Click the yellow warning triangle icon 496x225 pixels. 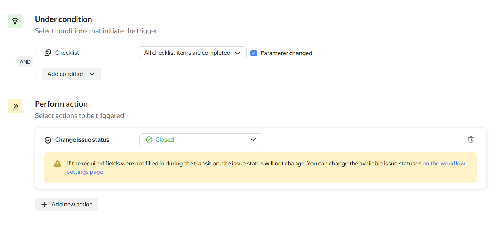[57, 164]
